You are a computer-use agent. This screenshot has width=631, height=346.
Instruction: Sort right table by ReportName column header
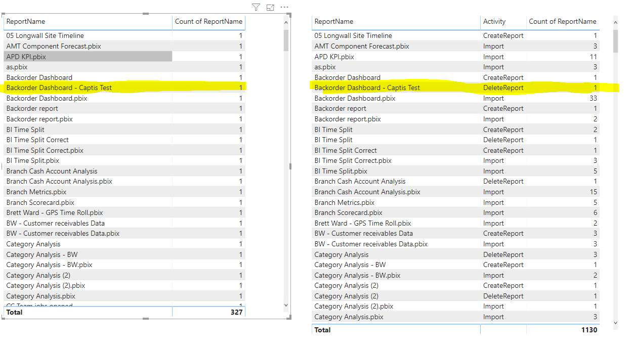(334, 21)
